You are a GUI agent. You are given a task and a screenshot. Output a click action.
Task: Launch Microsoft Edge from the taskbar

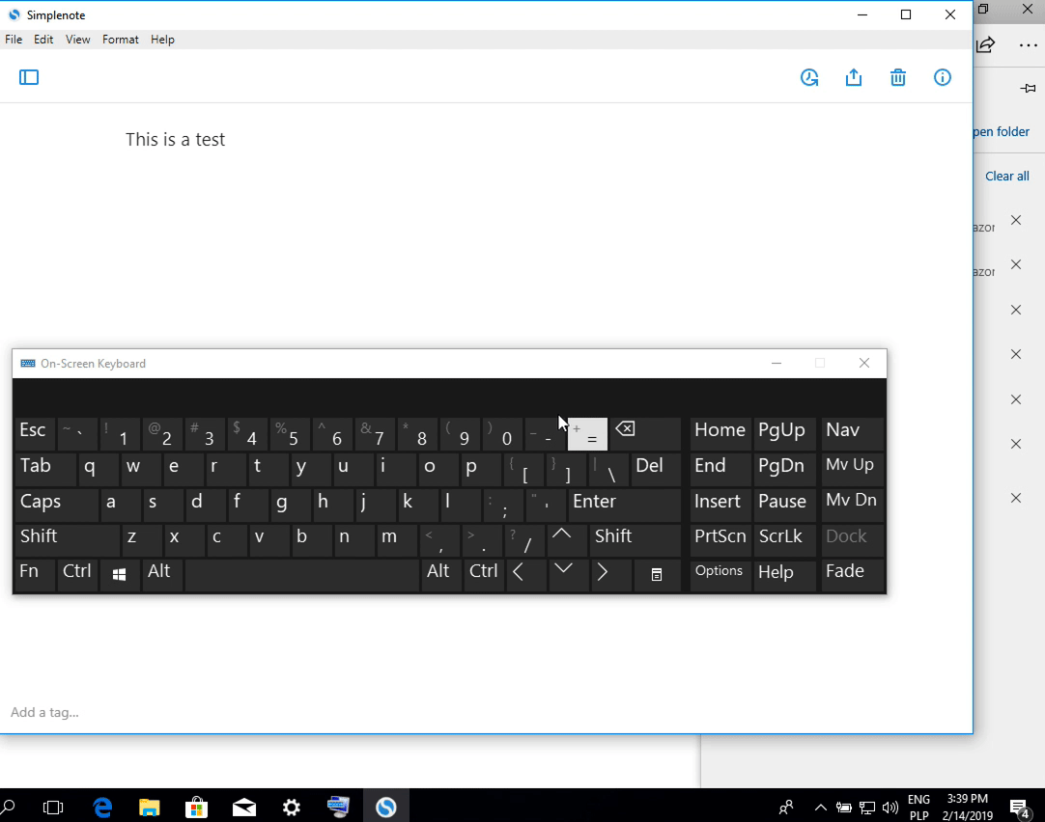(101, 806)
